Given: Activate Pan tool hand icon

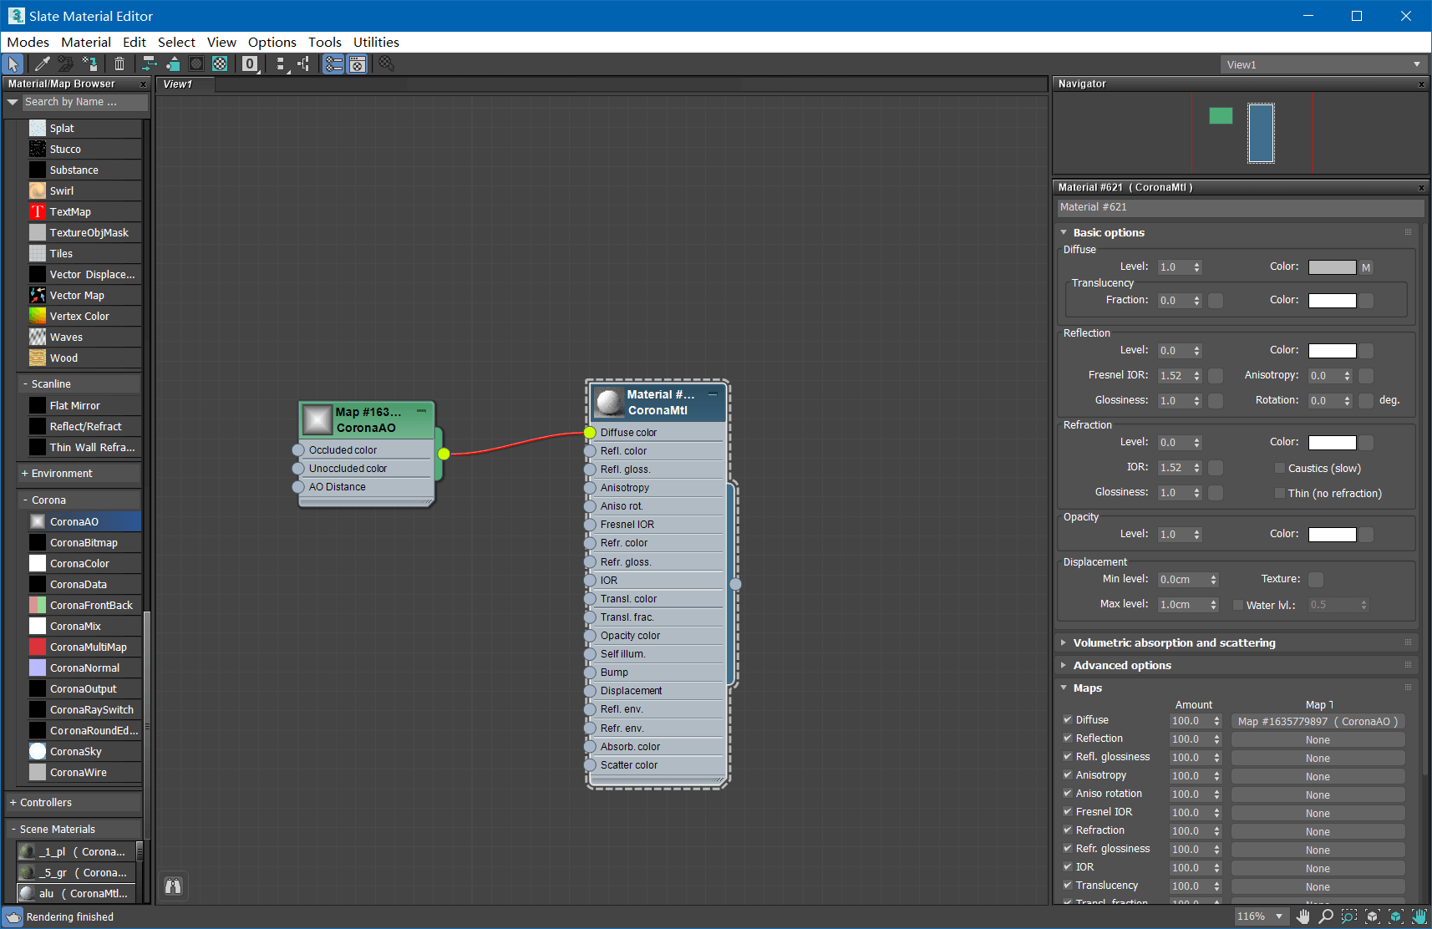Looking at the screenshot, I should click(x=1303, y=916).
